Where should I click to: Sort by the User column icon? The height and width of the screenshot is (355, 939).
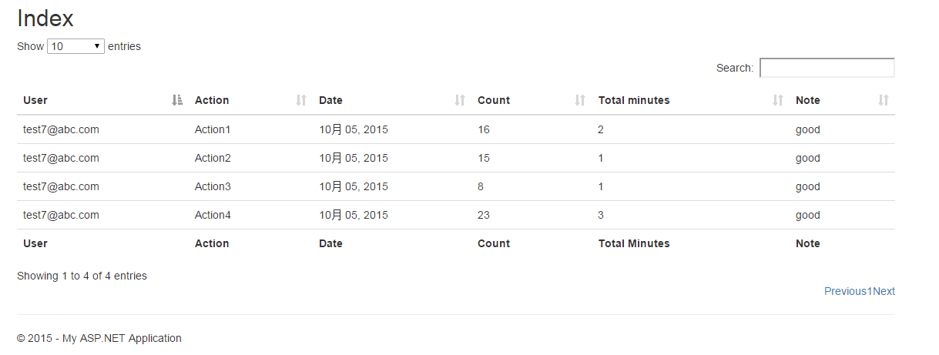coord(177,100)
